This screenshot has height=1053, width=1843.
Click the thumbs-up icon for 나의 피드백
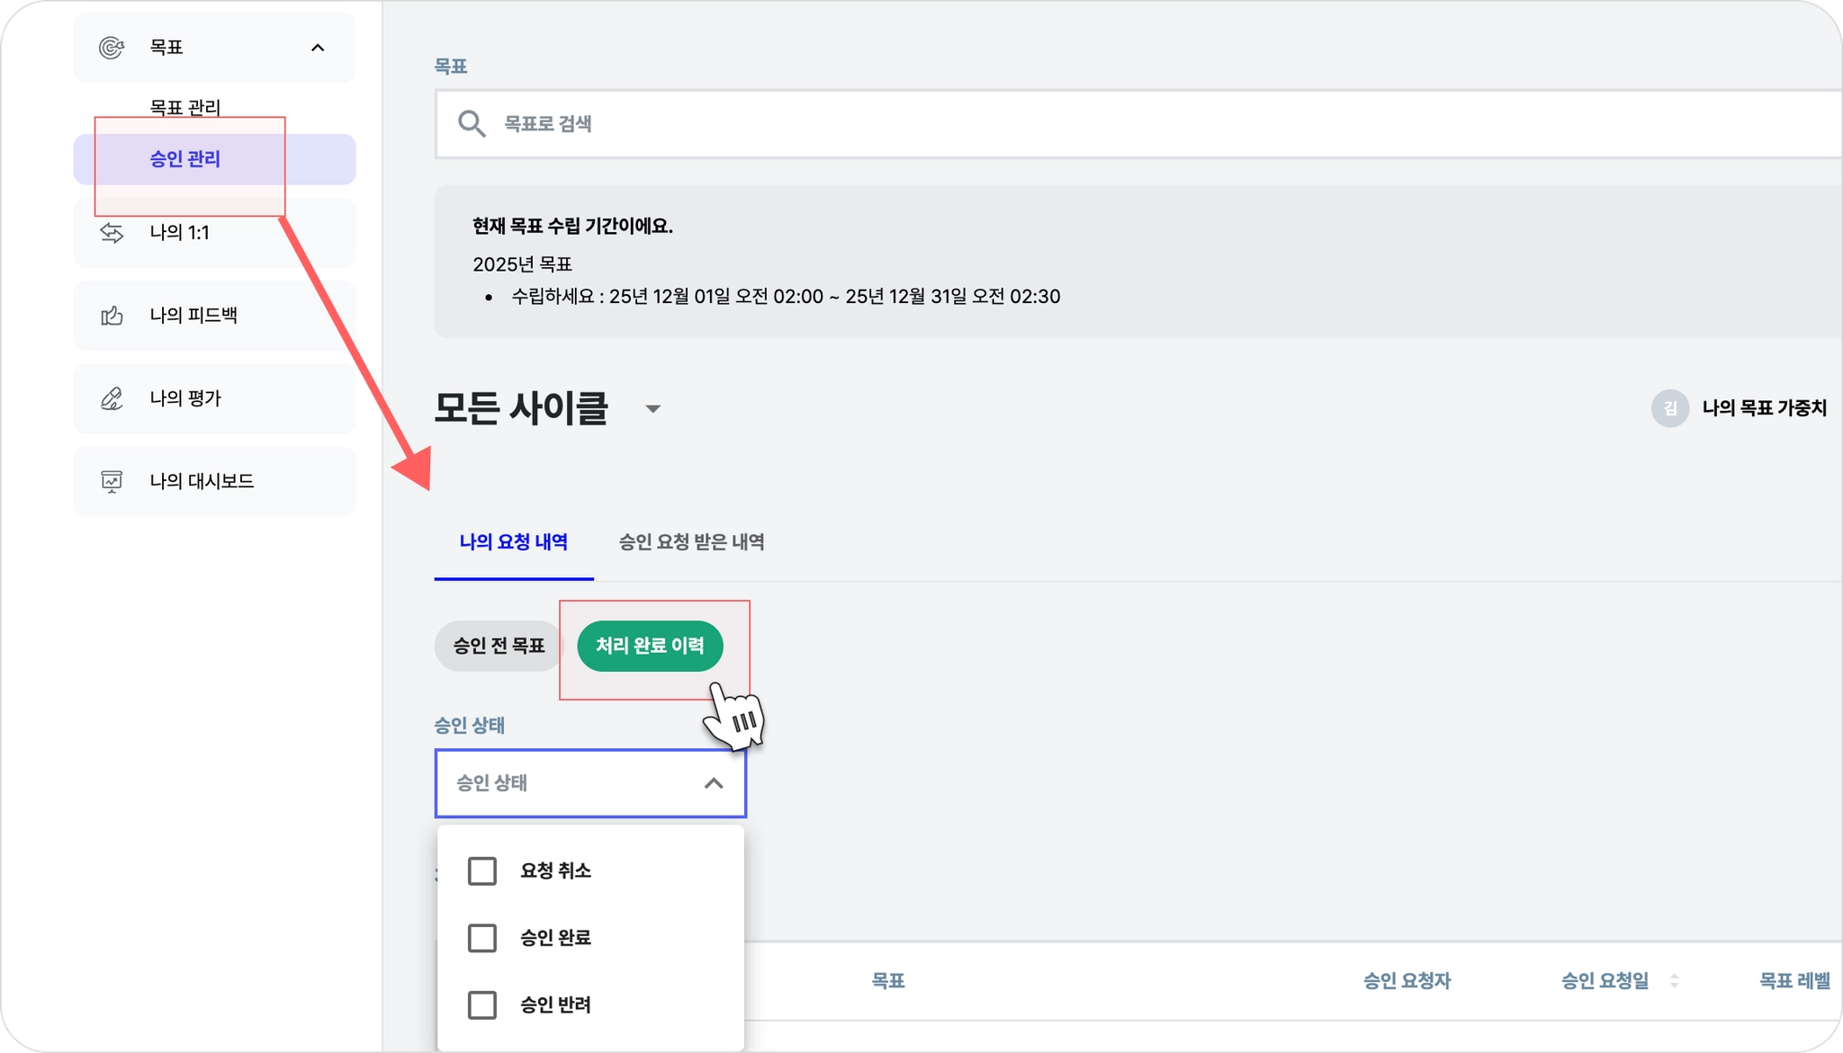[x=111, y=316]
